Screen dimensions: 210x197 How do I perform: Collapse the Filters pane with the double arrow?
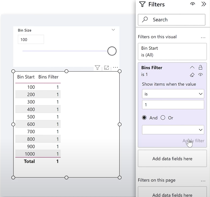(204, 4)
